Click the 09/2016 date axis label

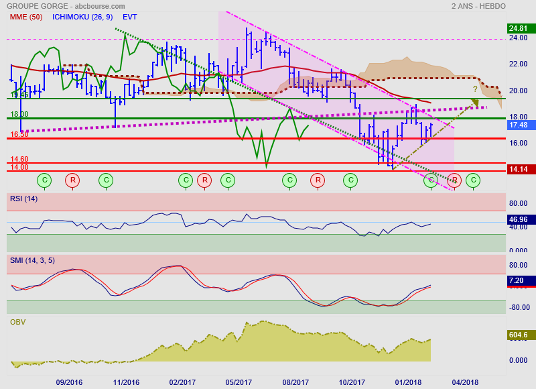point(69,382)
